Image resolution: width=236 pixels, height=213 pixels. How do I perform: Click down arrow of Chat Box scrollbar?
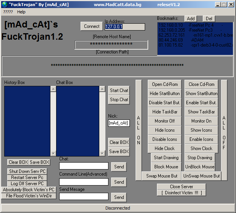tap(102, 154)
